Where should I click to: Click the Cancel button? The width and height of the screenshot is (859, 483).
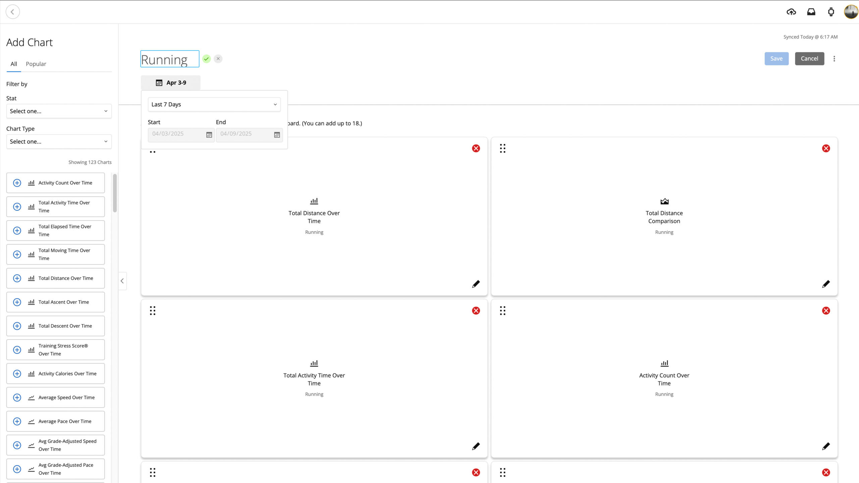(x=809, y=59)
